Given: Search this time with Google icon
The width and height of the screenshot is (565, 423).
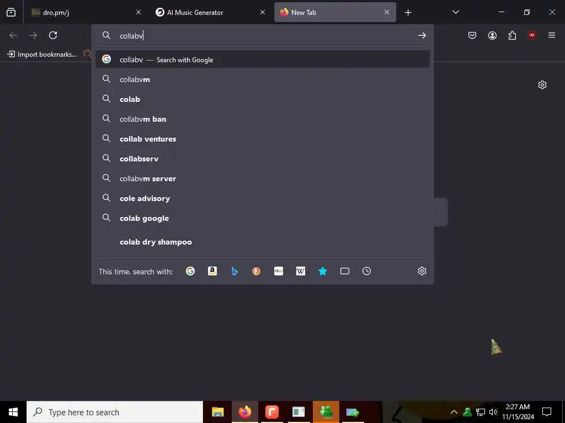Looking at the screenshot, I should (190, 271).
